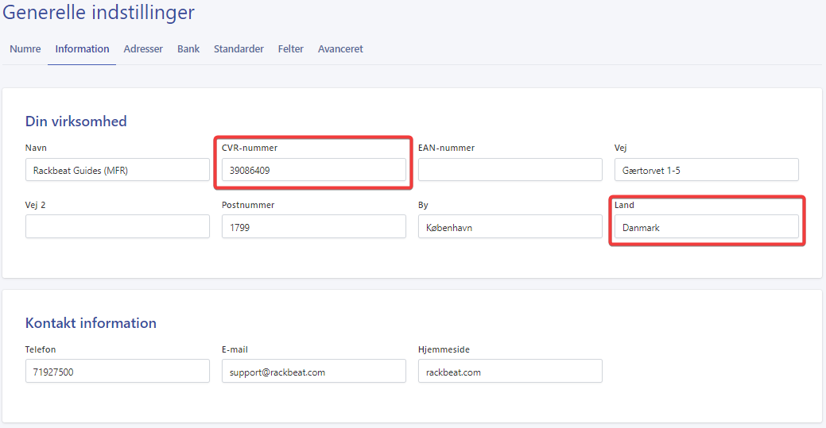
Task: Click the Hjemmeside field with rackbeat.com
Action: (510, 372)
